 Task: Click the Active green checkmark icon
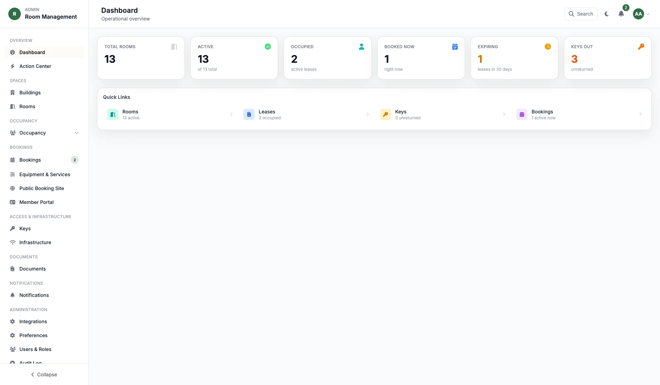pyautogui.click(x=268, y=46)
